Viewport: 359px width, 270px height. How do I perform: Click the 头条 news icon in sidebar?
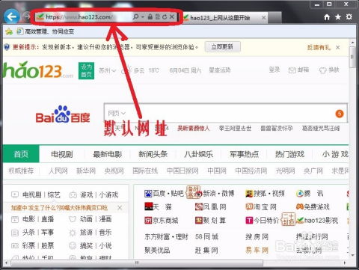point(15,233)
